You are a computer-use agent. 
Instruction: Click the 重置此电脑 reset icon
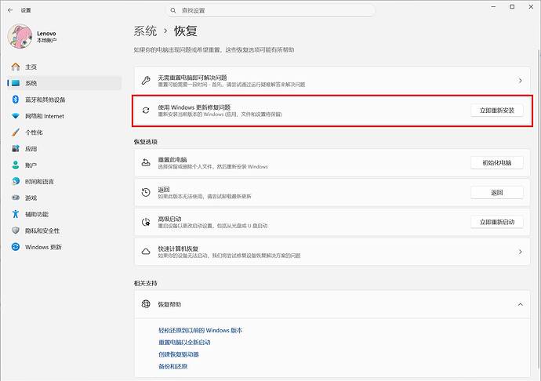[x=146, y=162]
